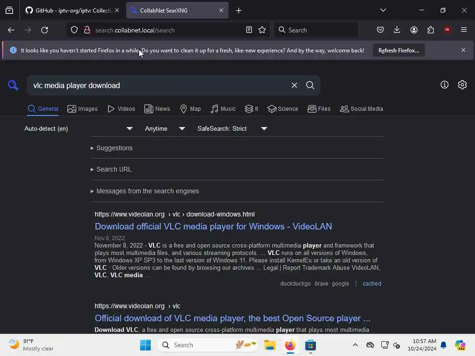Open the Anytime time-range dropdown
Viewport: 475px width, 356px height.
coord(165,129)
